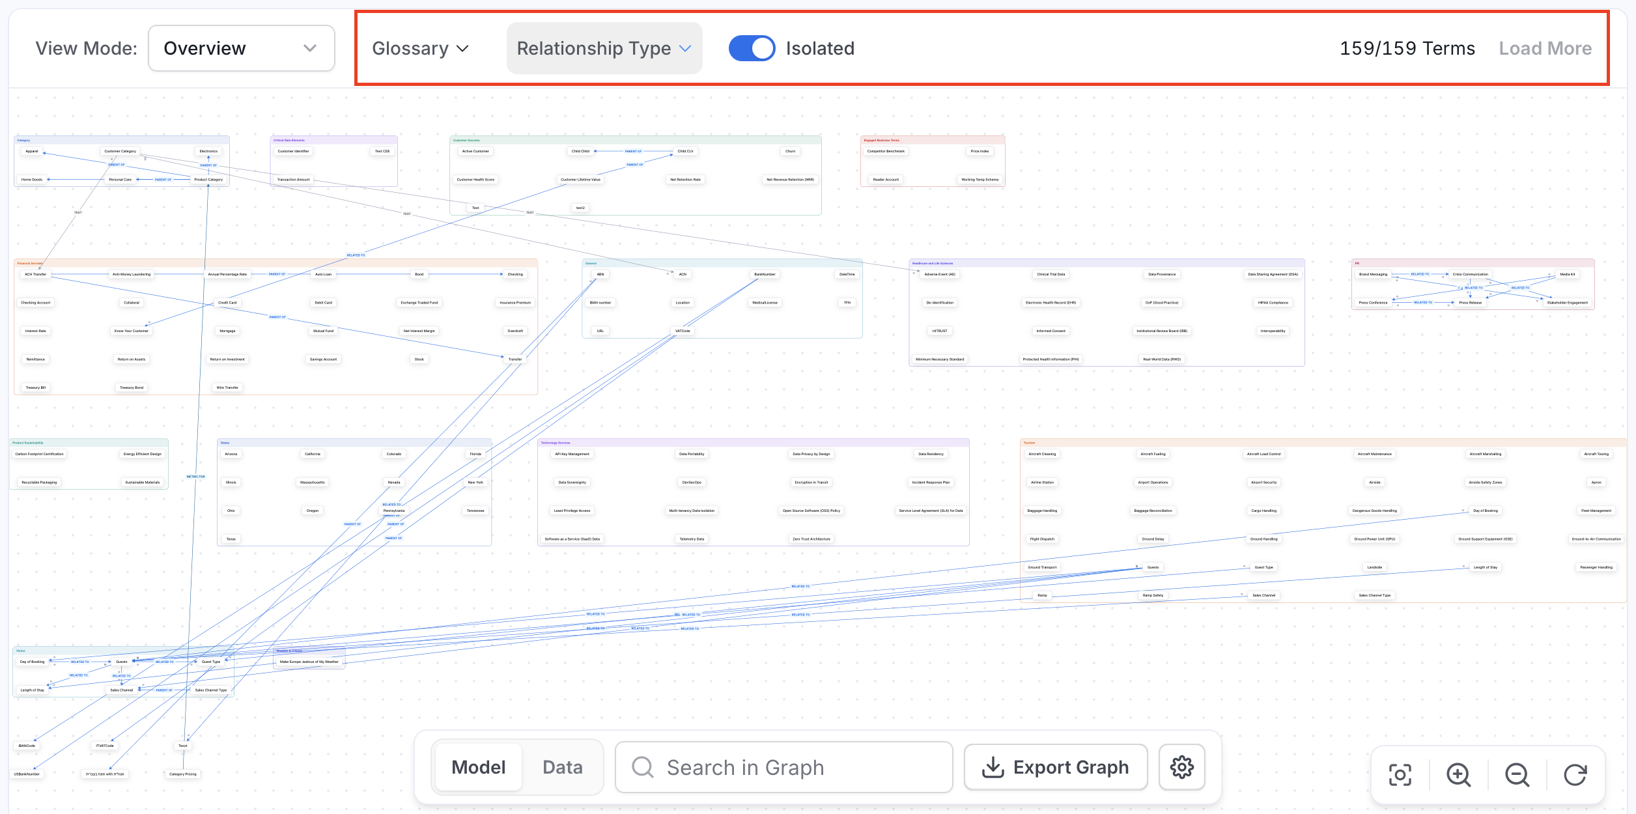The image size is (1636, 814).
Task: Select the API Key Management node
Action: [572, 454]
